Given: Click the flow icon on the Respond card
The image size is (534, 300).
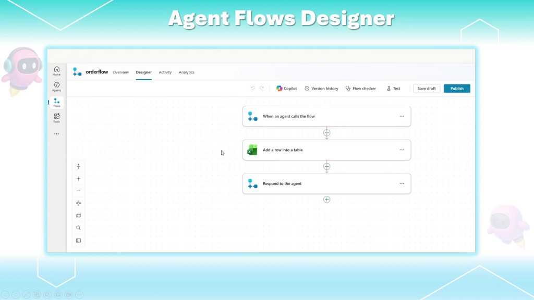Looking at the screenshot, I should (x=252, y=184).
